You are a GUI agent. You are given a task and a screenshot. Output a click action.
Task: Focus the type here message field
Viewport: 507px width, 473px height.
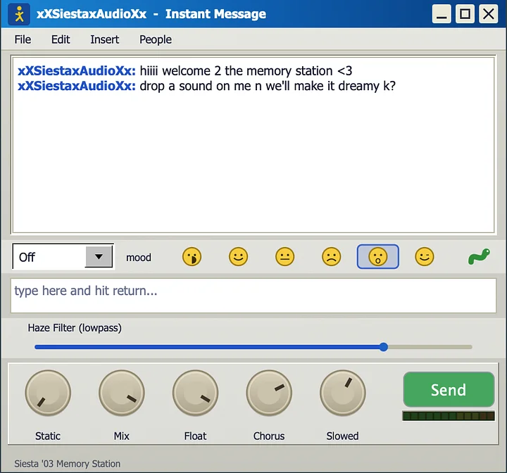click(x=254, y=296)
